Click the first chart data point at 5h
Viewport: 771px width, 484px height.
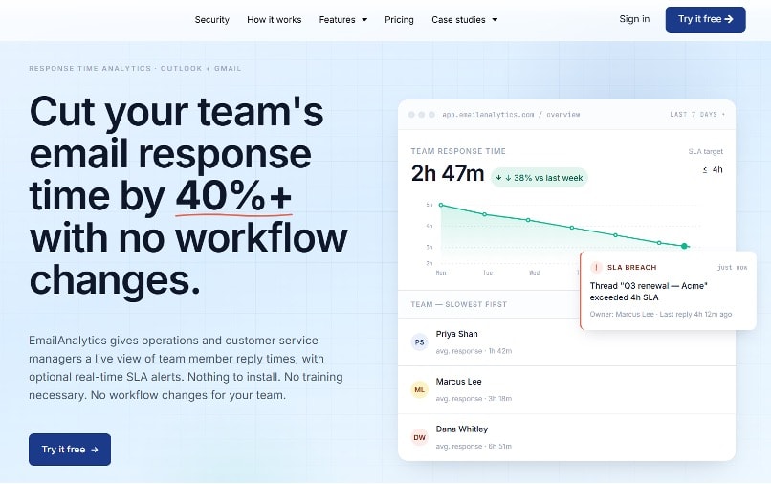(x=441, y=205)
